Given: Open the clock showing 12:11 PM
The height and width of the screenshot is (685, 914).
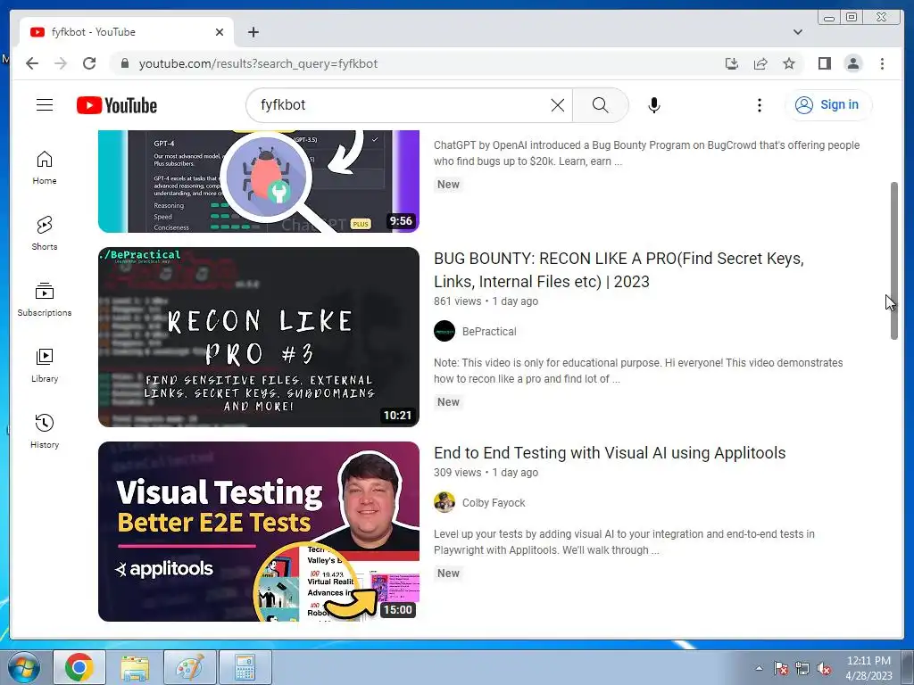Looking at the screenshot, I should coord(868,667).
